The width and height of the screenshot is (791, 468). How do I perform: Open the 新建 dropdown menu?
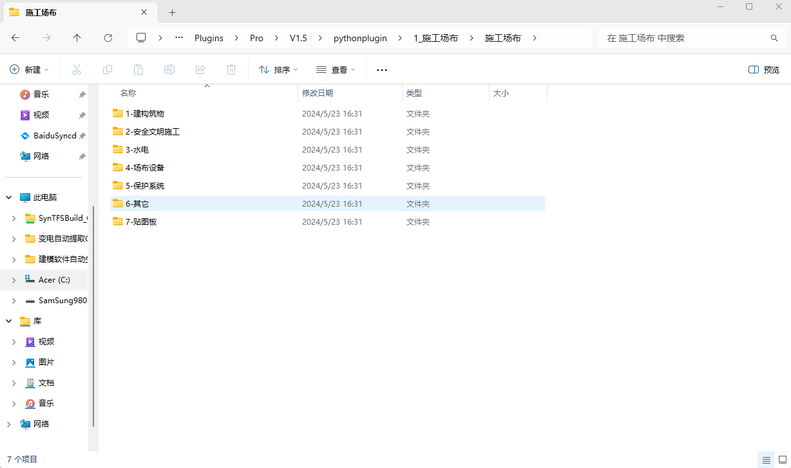[30, 70]
